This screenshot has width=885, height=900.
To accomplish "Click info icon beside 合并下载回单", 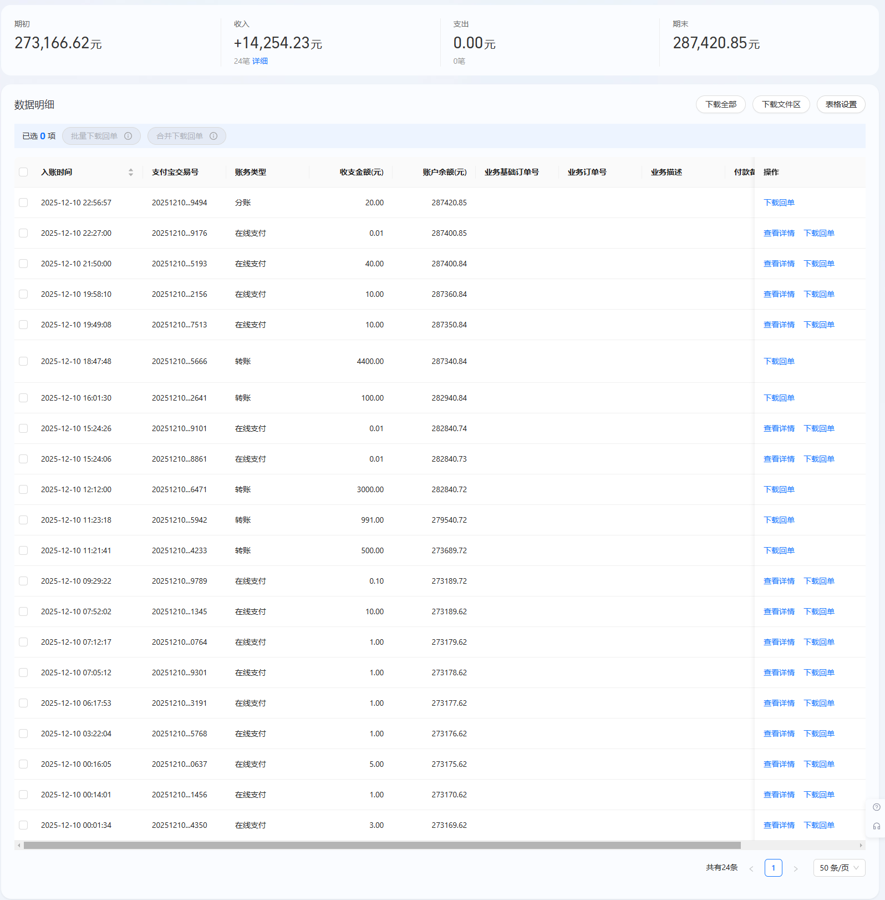I will 213,136.
